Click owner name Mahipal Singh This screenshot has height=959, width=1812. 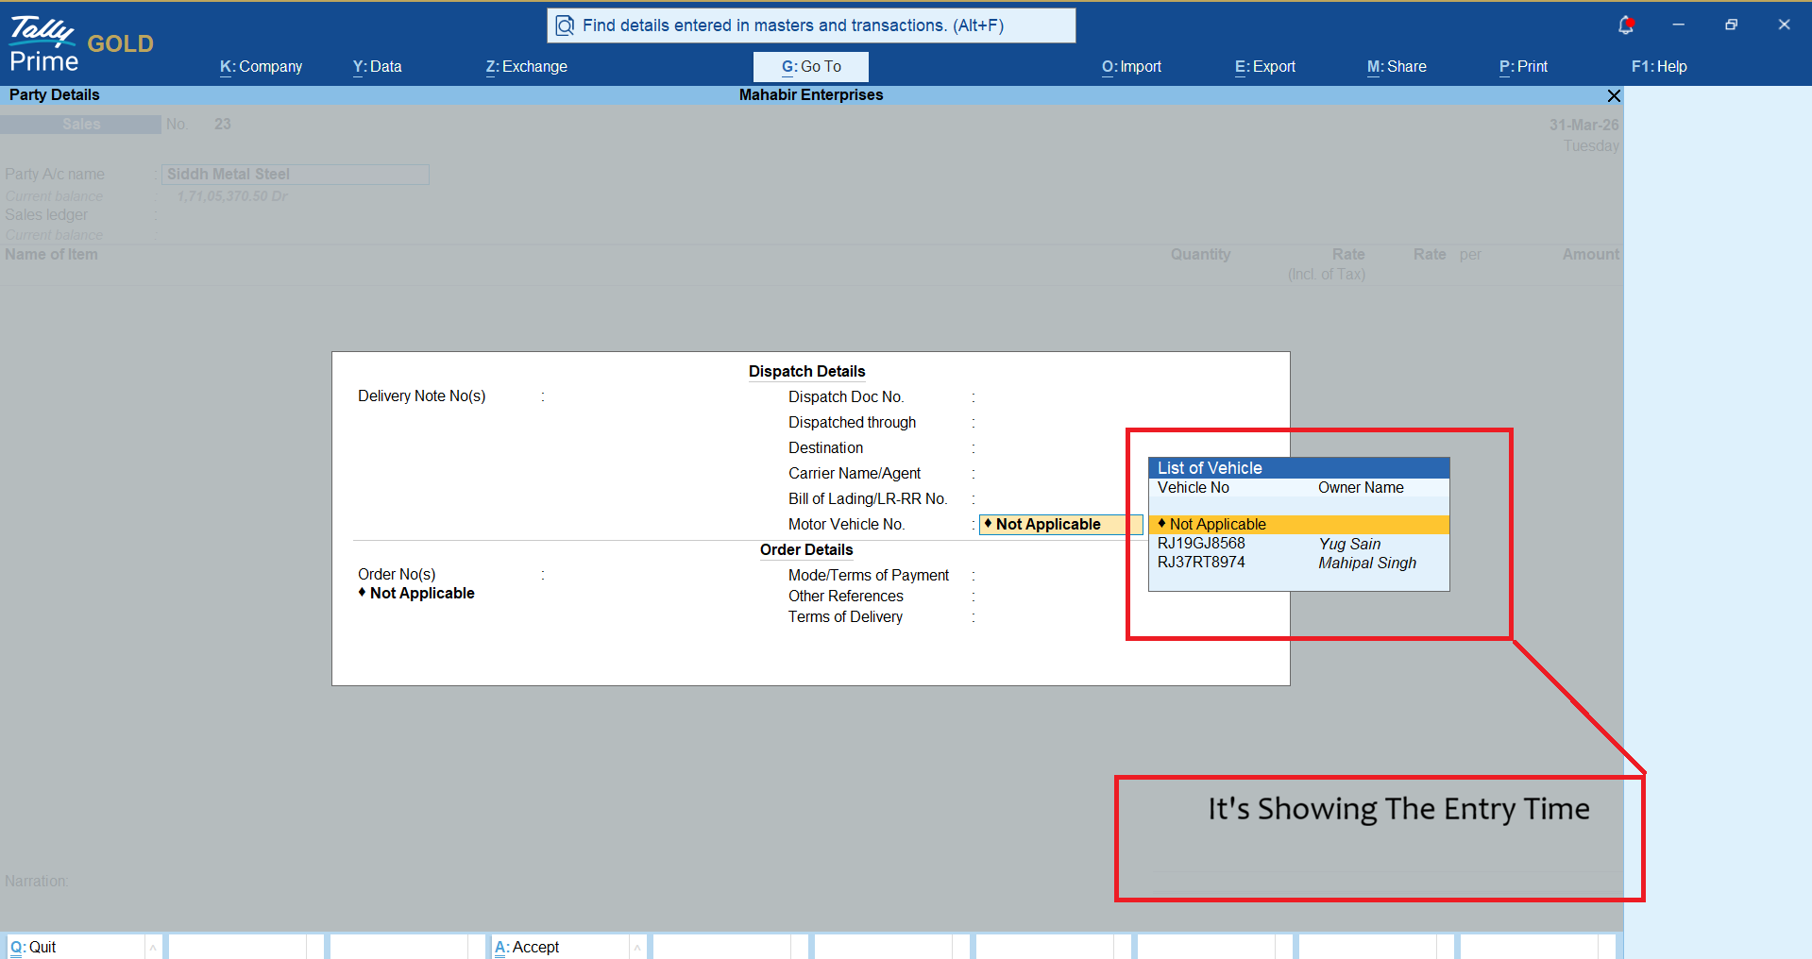click(x=1367, y=564)
